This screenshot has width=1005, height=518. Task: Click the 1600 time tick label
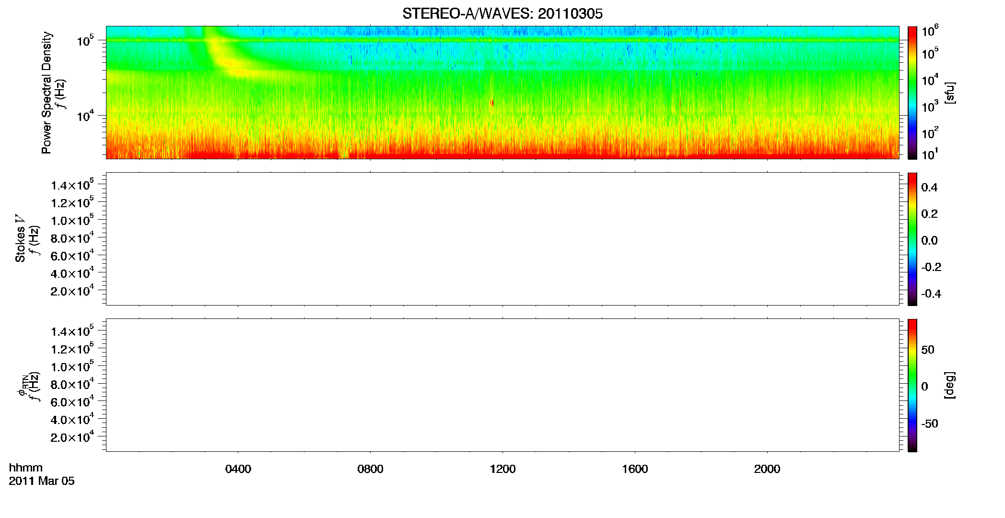click(635, 469)
